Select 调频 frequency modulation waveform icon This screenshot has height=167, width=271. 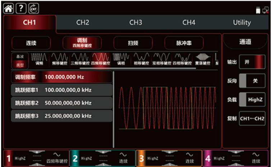[x=39, y=59]
